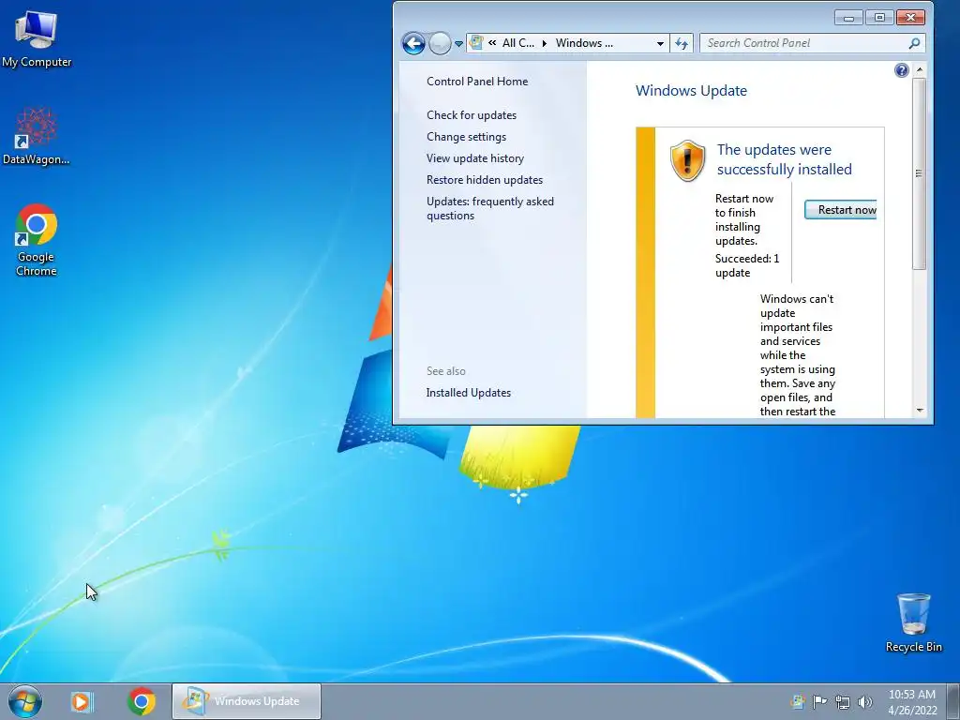This screenshot has width=960, height=720.
Task: Open Windows Update tray icon
Action: click(797, 701)
